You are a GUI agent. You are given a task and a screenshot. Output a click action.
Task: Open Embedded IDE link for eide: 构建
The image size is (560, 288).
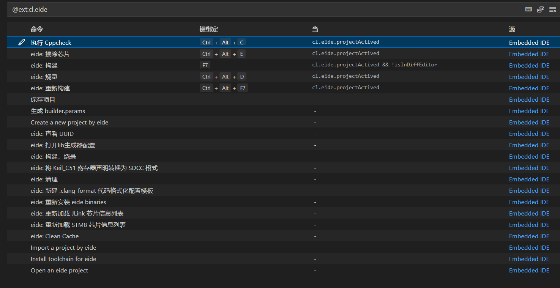click(x=529, y=65)
